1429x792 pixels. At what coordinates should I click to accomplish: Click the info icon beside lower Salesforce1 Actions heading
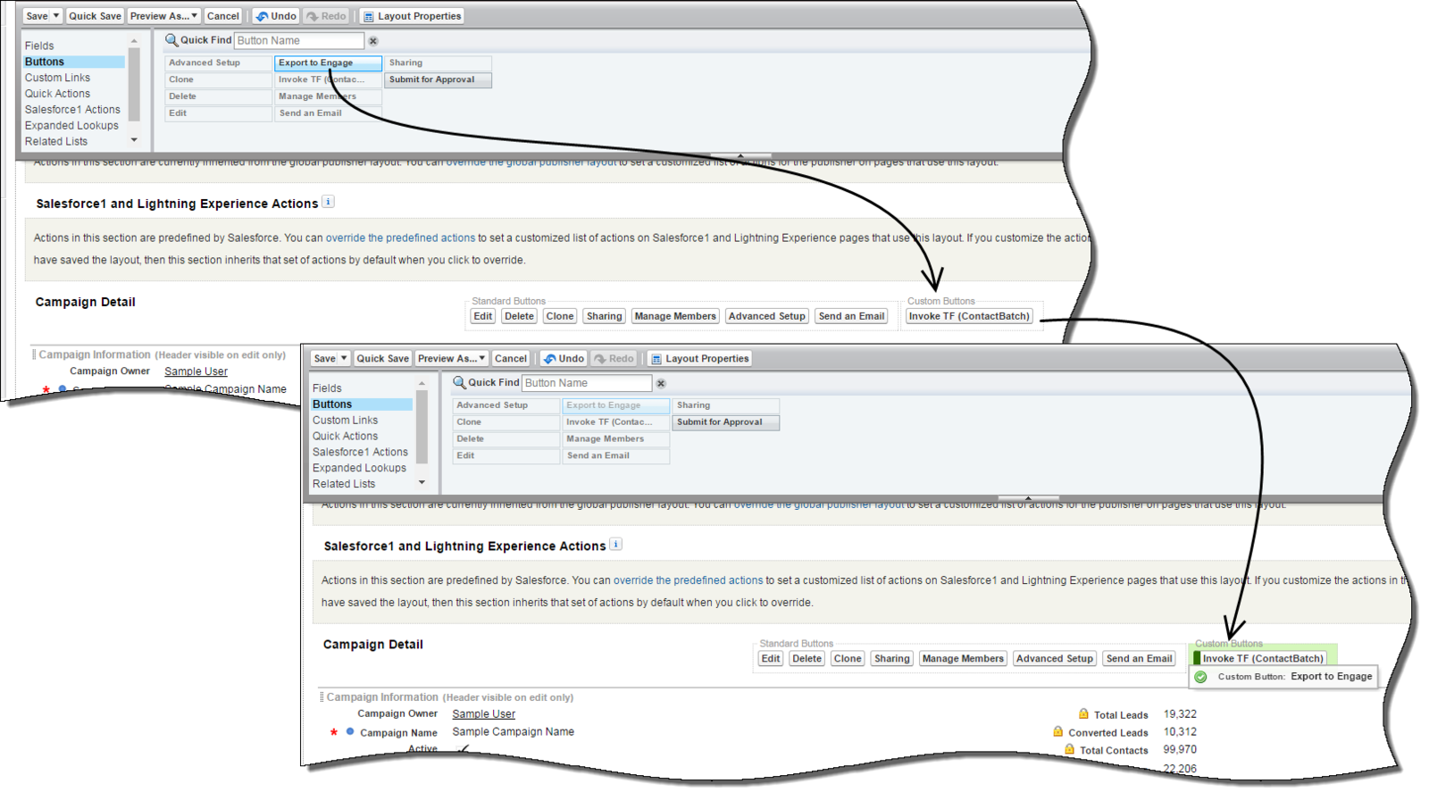tap(615, 544)
